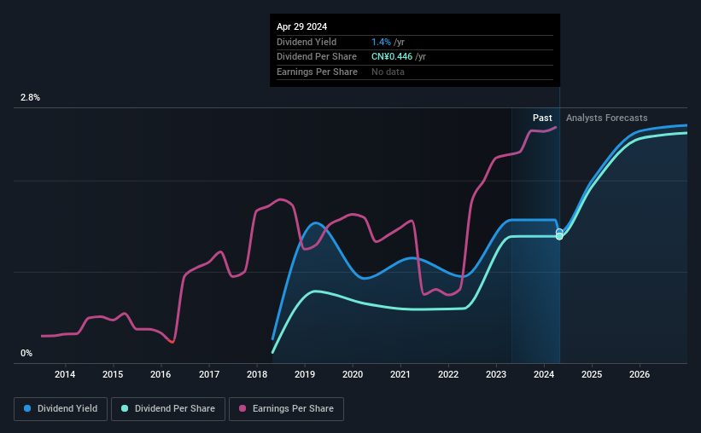The image size is (701, 433).
Task: Click the 2.8% y-axis label
Action: tap(30, 97)
